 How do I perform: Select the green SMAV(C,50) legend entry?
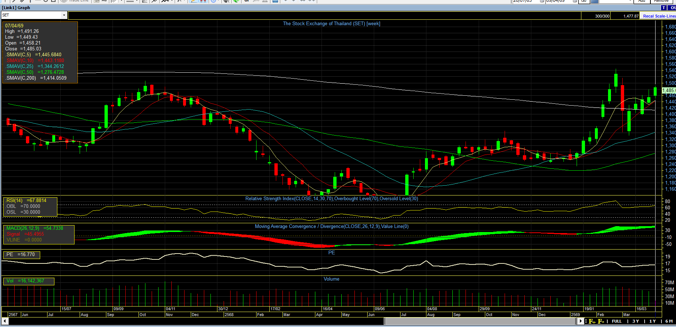click(x=35, y=72)
